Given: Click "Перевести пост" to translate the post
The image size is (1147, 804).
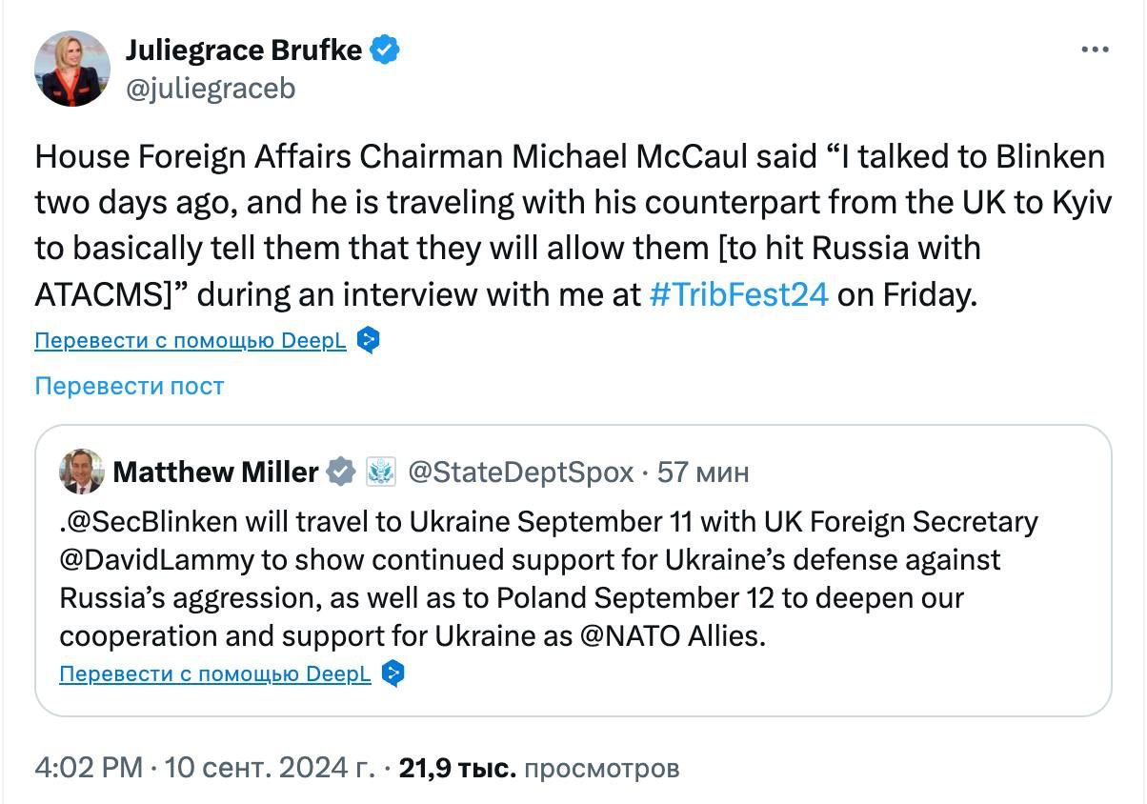Looking at the screenshot, I should pos(130,386).
